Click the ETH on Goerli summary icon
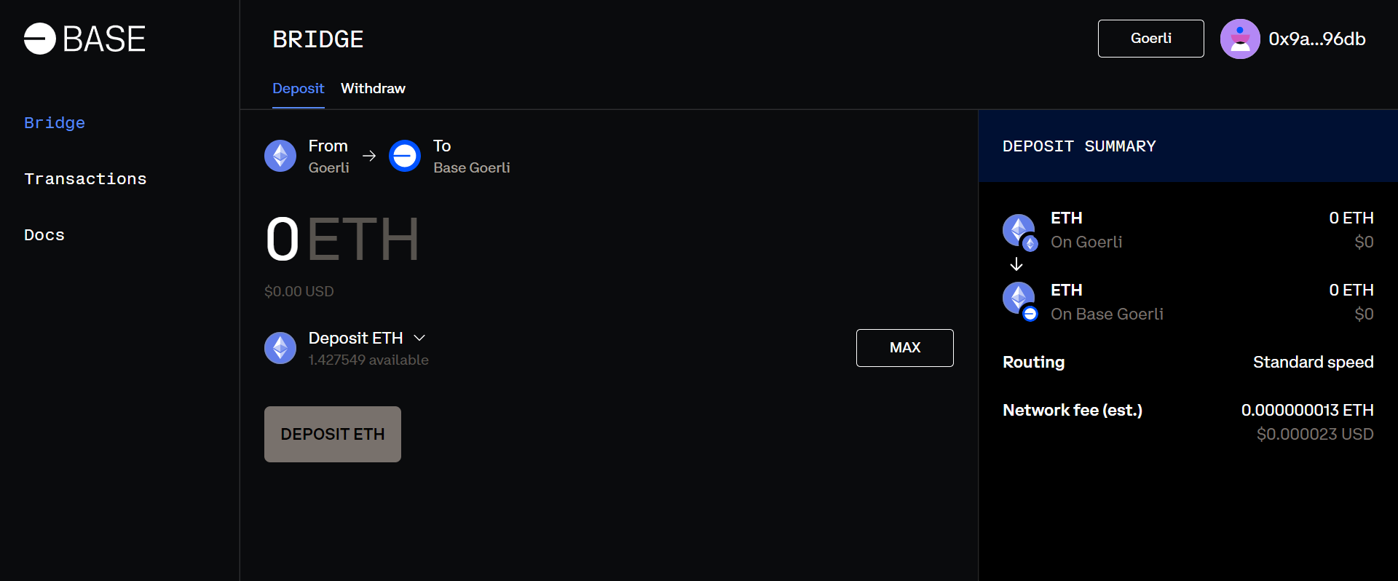Viewport: 1398px width, 581px height. (1020, 232)
